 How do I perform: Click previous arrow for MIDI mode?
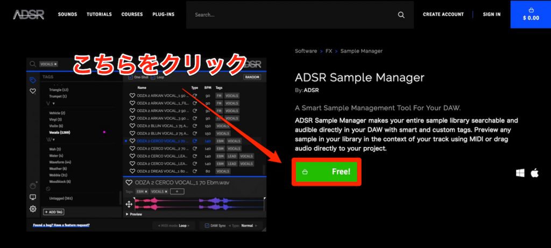159,225
